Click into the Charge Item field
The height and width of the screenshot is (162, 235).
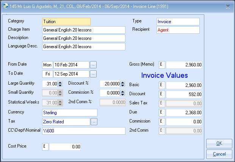tap(83, 30)
